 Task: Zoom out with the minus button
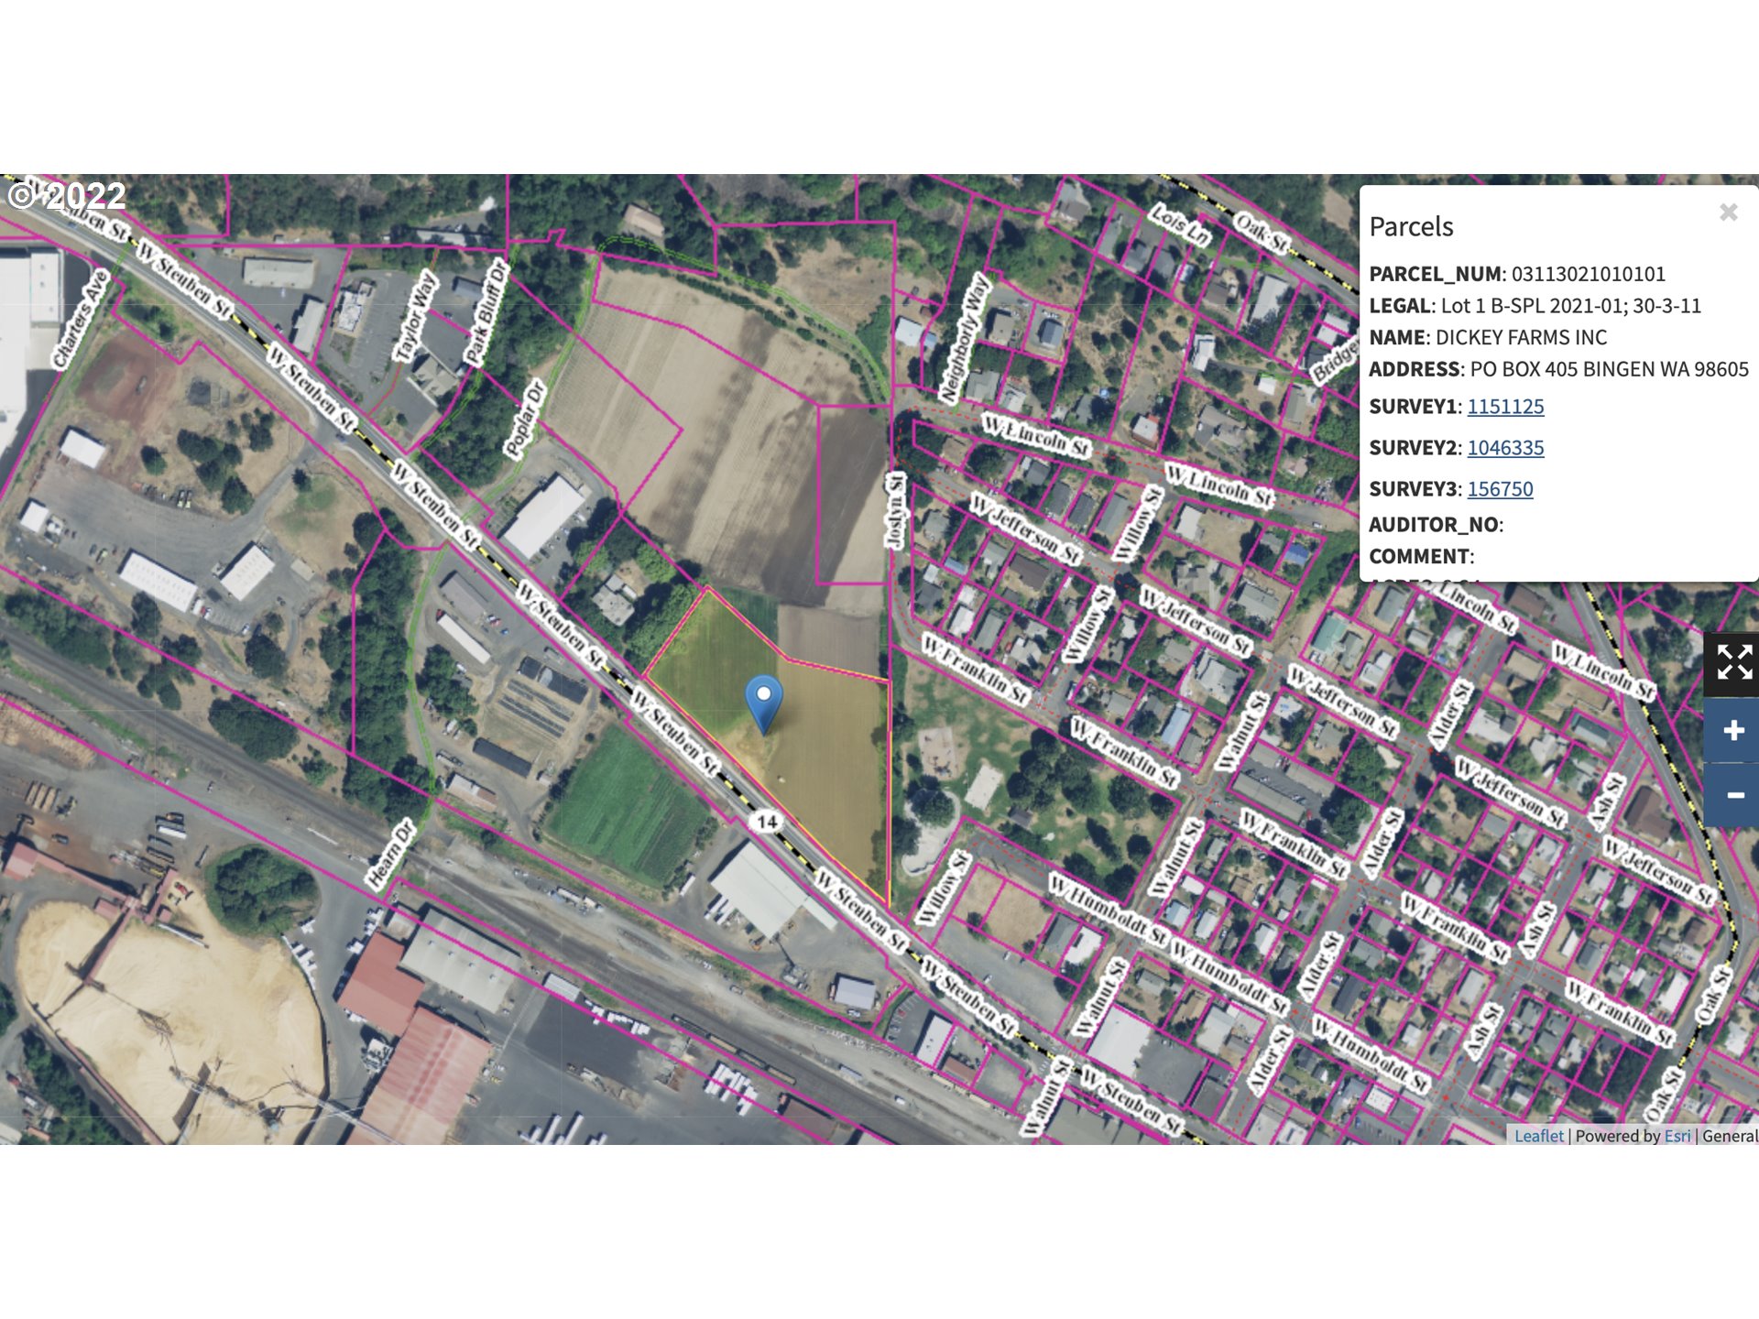(1733, 795)
